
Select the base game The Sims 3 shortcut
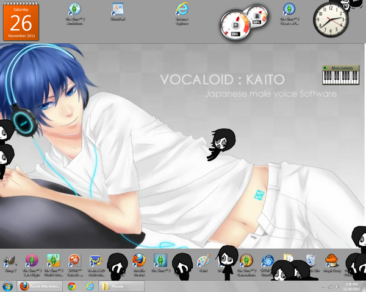pos(160,263)
